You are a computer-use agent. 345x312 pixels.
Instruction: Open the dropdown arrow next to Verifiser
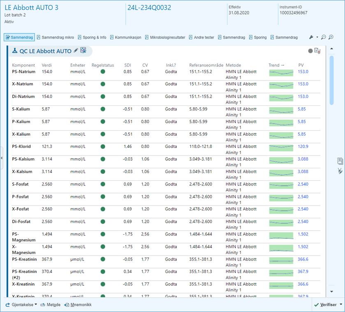tap(341, 305)
